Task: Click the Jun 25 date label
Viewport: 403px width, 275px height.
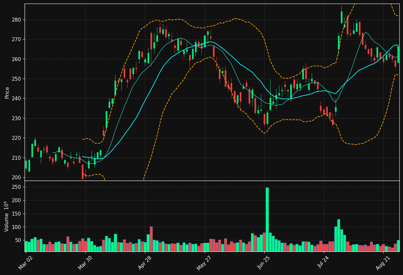Action: 264,263
